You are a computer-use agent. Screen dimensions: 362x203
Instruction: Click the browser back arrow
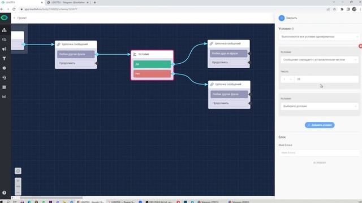click(x=2, y=9)
